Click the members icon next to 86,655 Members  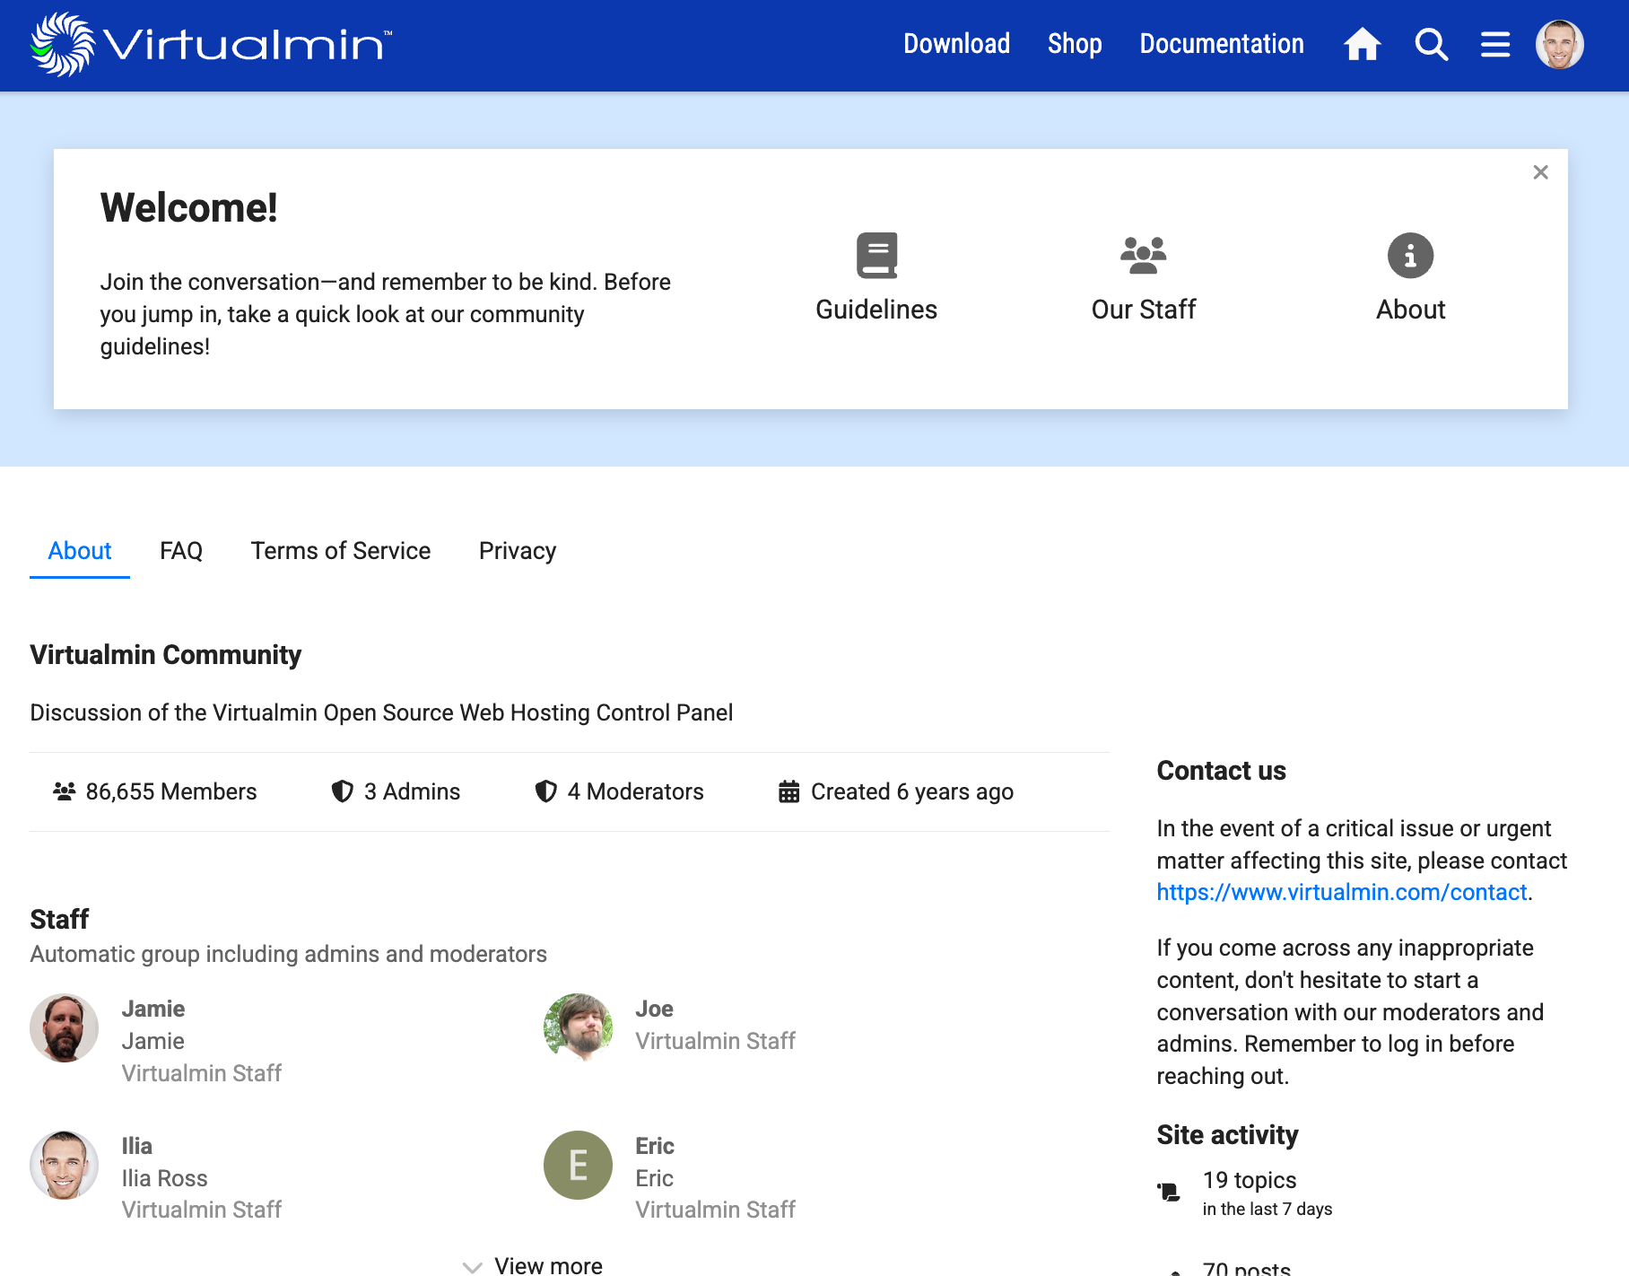click(64, 791)
